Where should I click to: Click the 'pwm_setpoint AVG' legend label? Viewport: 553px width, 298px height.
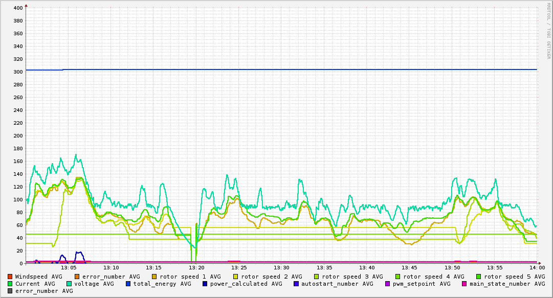pos(422,284)
